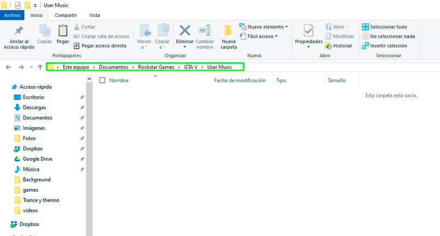The image size is (440, 236).
Task: Click Este equipo in the address path
Action: click(76, 67)
